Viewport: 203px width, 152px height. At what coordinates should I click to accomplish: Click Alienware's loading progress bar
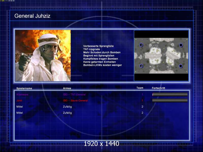(x=170, y=94)
